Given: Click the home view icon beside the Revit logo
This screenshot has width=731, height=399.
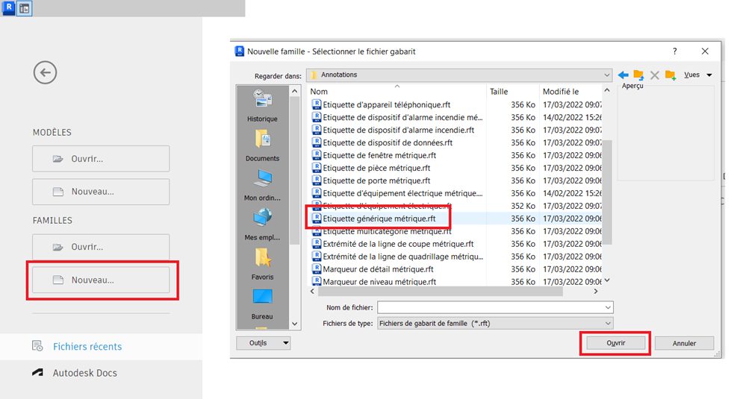Looking at the screenshot, I should point(24,8).
